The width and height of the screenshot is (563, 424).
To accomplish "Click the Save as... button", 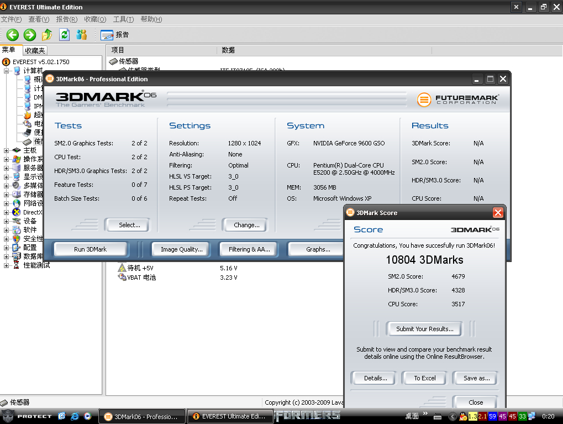I will click(475, 378).
